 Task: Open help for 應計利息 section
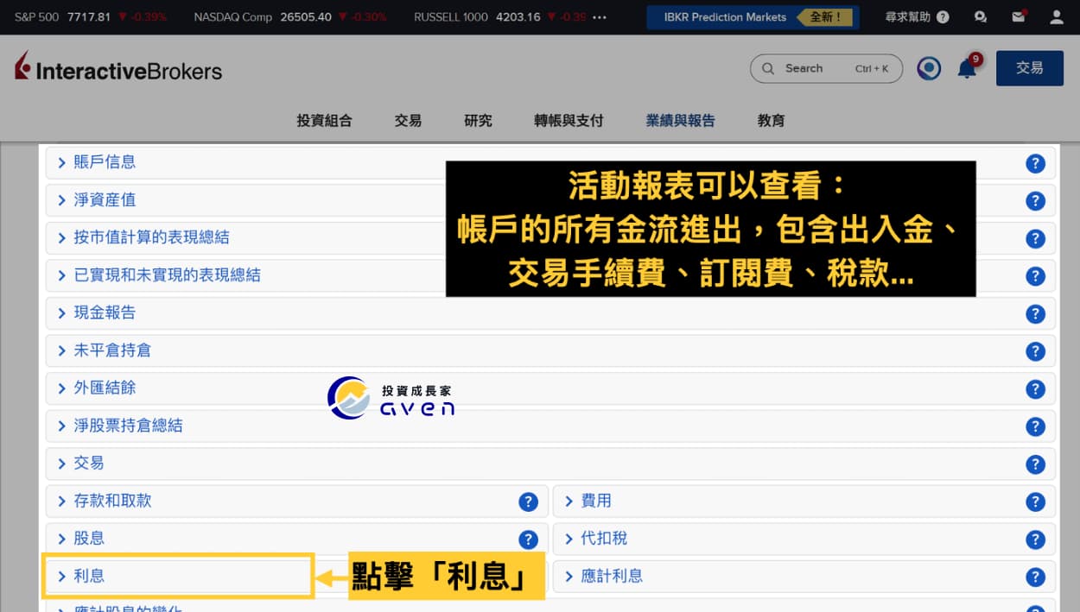[x=1035, y=577]
